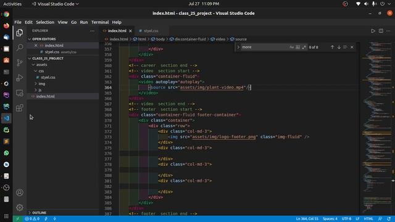Toggle Match Case in find widget

[291, 47]
